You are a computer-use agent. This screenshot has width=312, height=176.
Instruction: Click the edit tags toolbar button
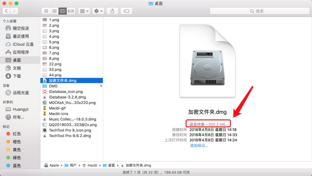(x=126, y=11)
